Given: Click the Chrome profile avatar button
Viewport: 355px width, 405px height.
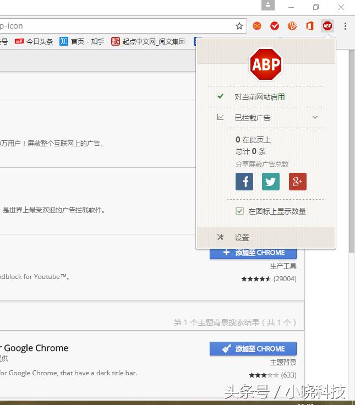Looking at the screenshot, I should click(268, 5).
